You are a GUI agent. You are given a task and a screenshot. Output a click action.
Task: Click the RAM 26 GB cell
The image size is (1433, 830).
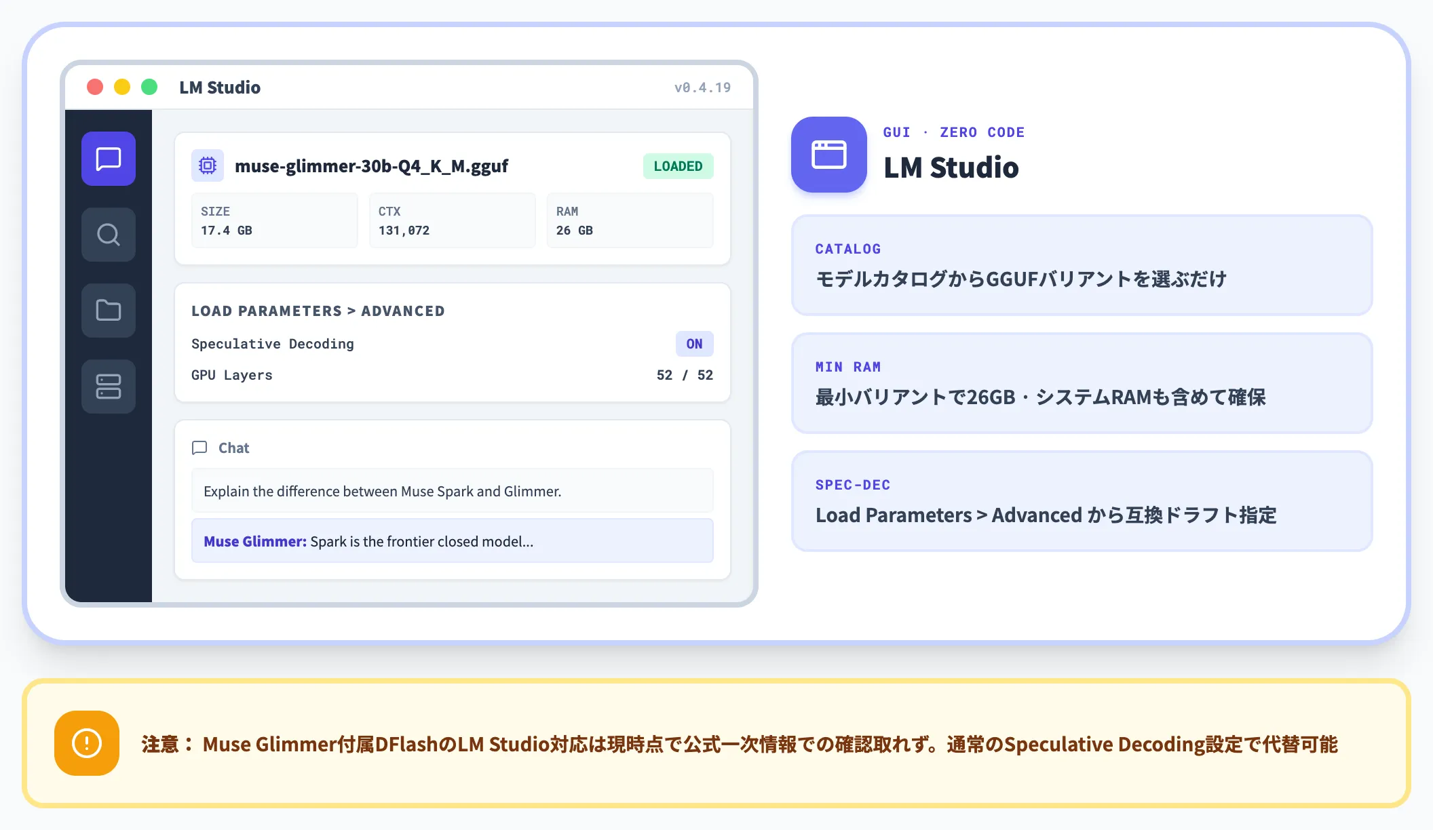click(x=630, y=220)
